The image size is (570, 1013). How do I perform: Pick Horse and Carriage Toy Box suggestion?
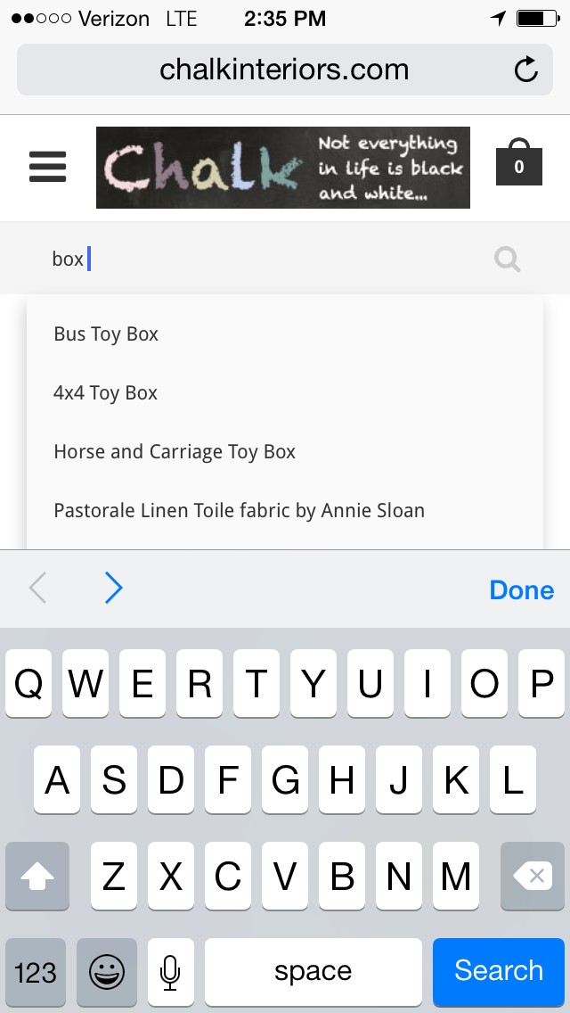pos(175,452)
